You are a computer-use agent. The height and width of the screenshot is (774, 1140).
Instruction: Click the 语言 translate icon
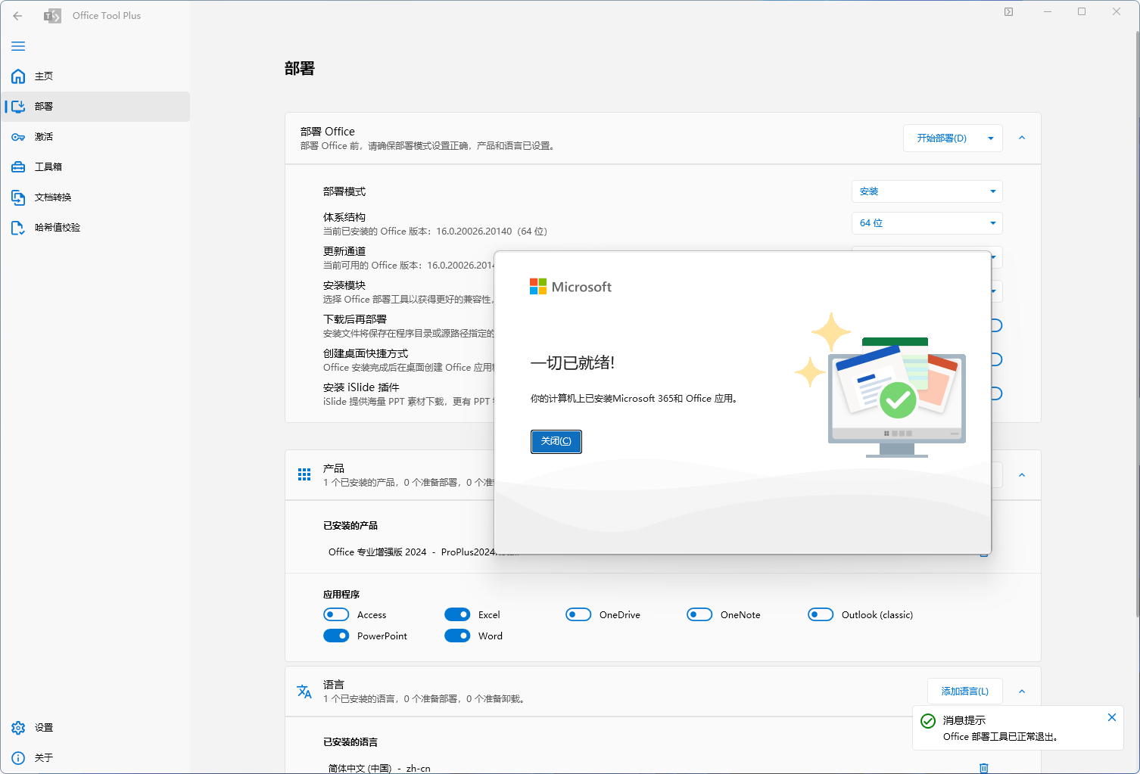pos(304,692)
